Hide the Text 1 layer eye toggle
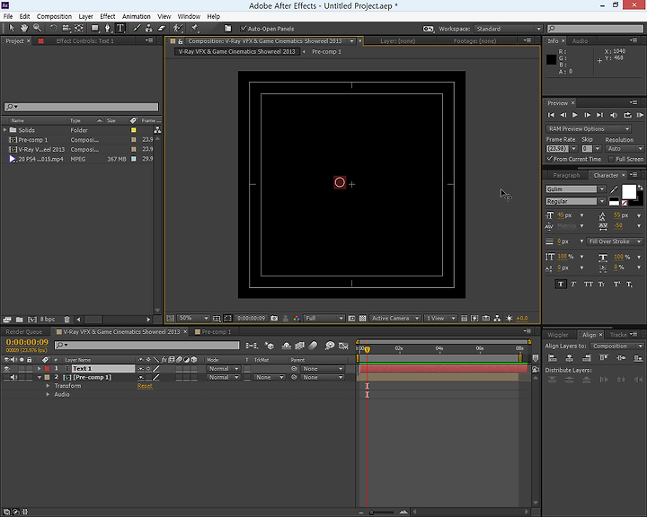647x517 pixels. click(6, 369)
